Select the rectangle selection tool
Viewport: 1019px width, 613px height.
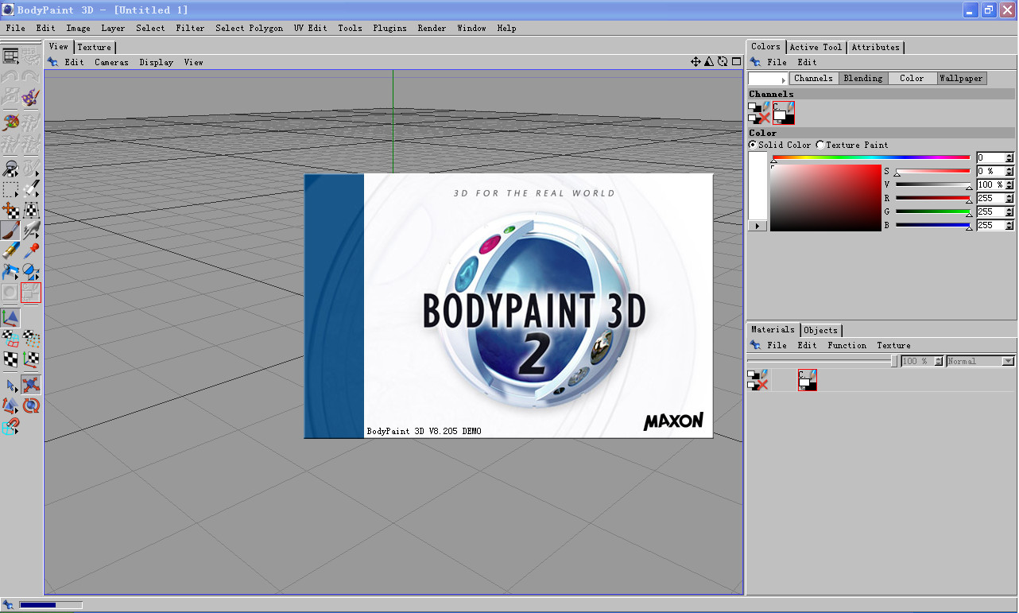tap(10, 190)
